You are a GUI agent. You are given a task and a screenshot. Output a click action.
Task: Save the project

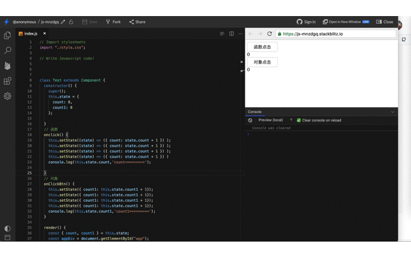pyautogui.click(x=90, y=22)
